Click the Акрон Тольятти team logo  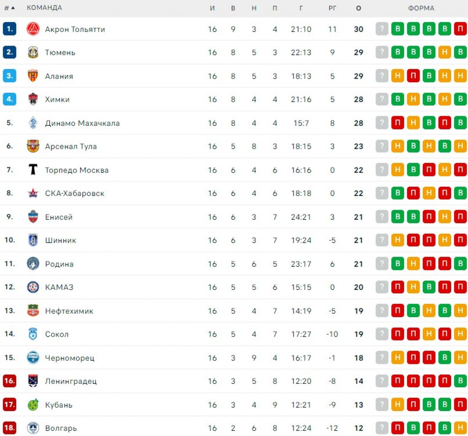[x=33, y=29]
